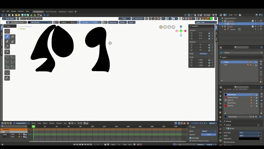Open the Render menu
264x149 pixels.
coord(14,12)
